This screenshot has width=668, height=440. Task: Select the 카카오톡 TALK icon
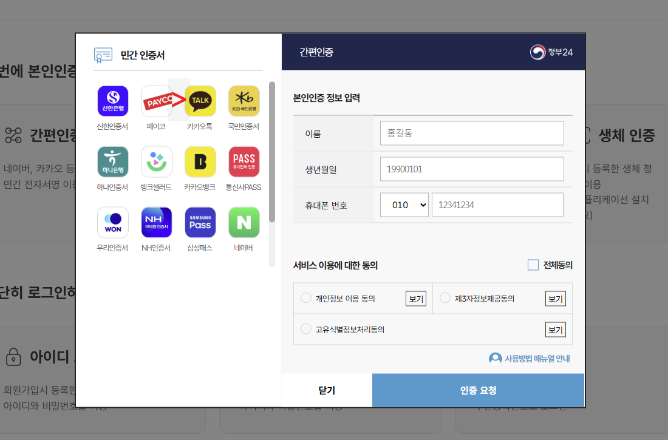pyautogui.click(x=200, y=101)
